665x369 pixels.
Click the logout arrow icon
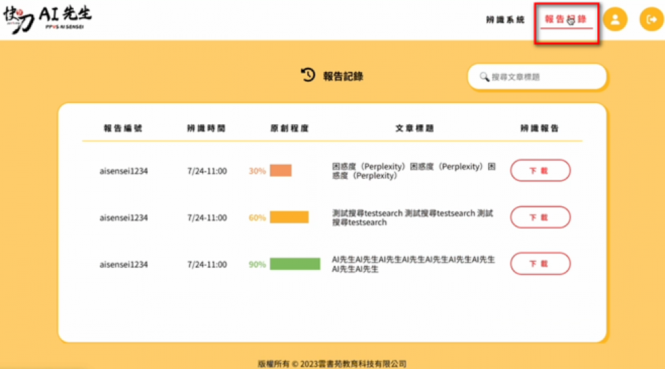click(x=651, y=19)
